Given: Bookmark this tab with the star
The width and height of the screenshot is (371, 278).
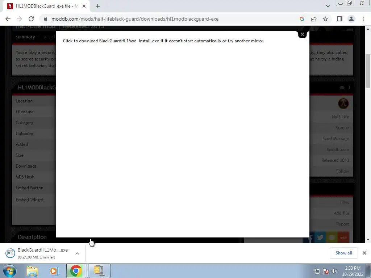Looking at the screenshot, I should coord(325,19).
